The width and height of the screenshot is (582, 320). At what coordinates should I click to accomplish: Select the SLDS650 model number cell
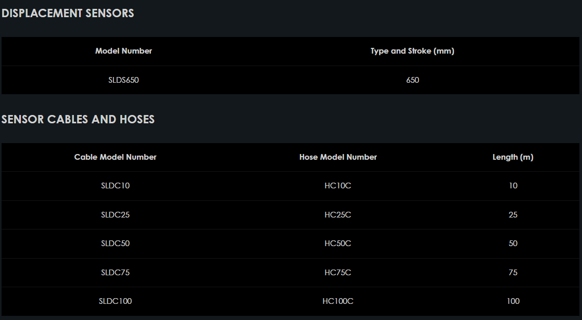(123, 80)
